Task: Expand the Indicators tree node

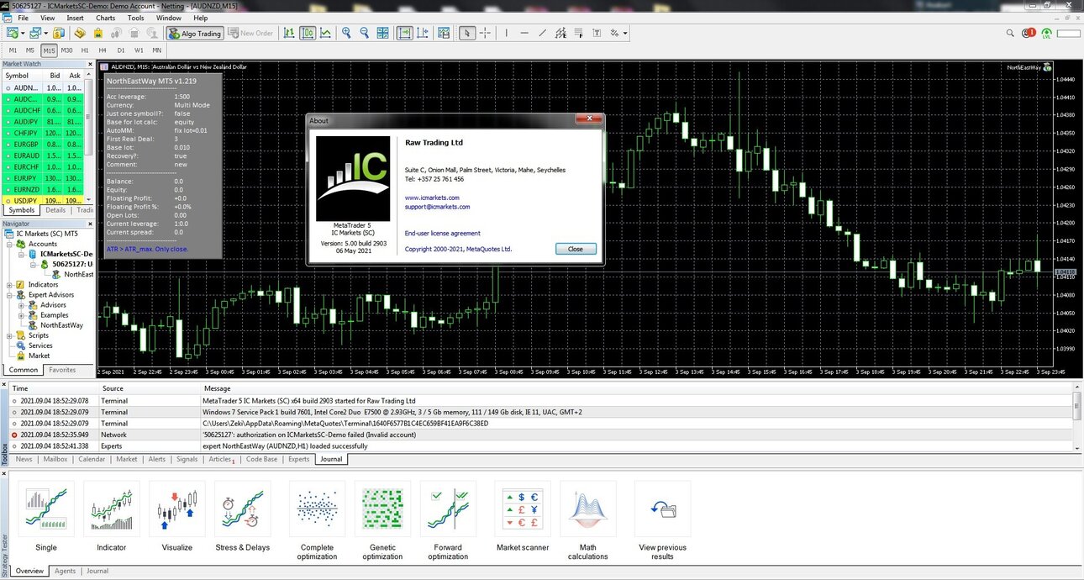Action: click(x=10, y=285)
